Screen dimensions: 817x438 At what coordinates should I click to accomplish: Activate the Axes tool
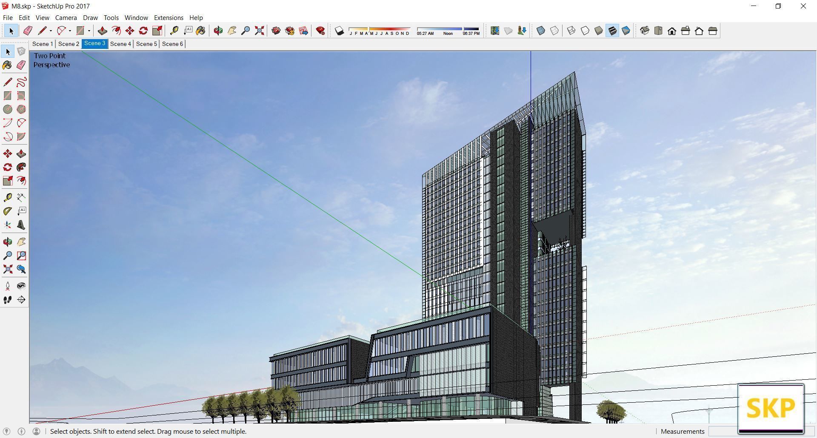pyautogui.click(x=8, y=225)
